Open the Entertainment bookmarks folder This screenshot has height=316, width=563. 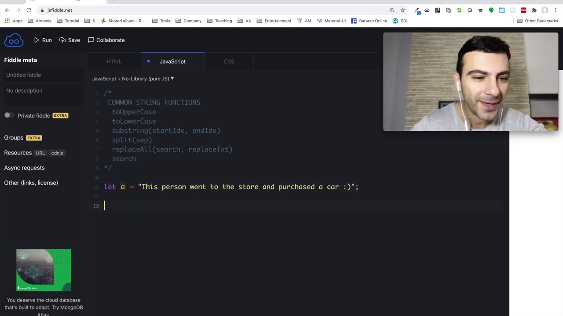click(x=274, y=21)
